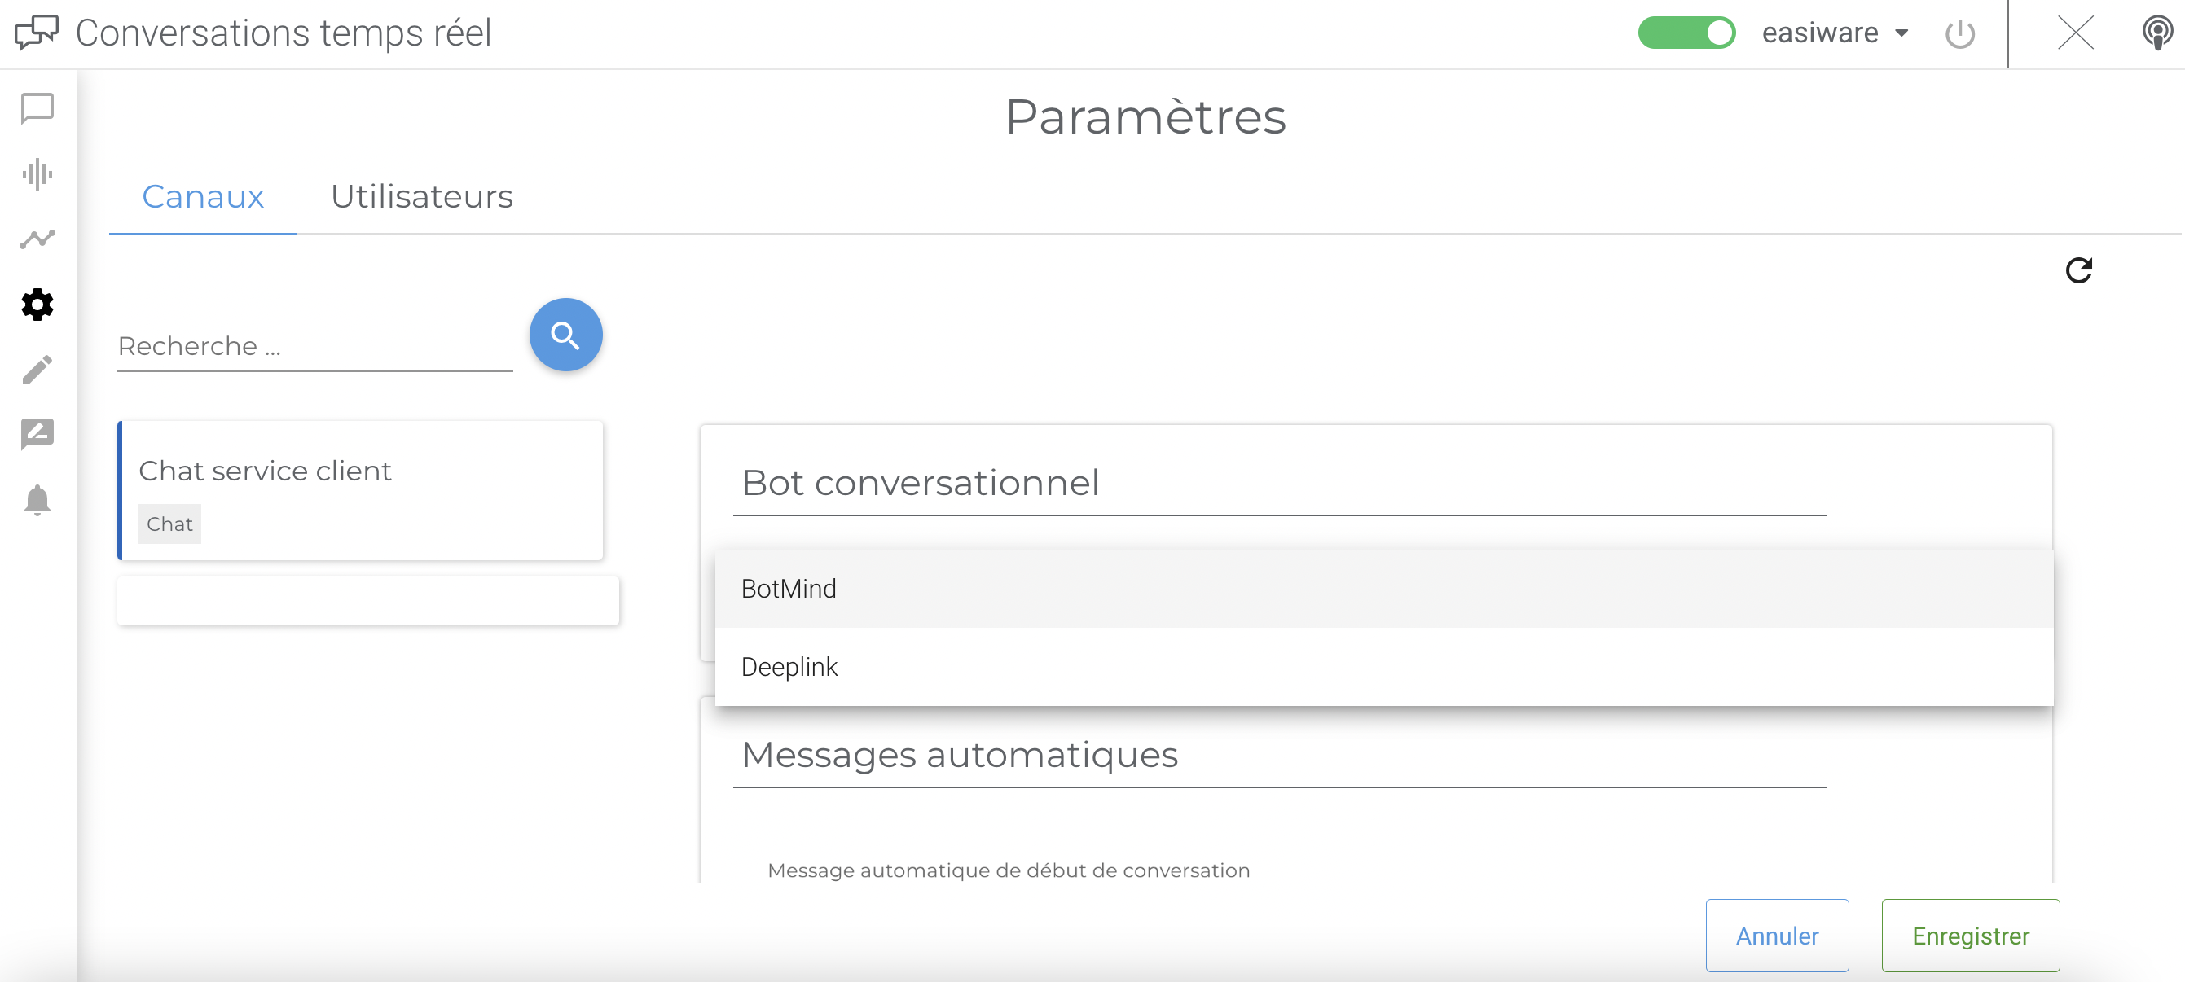
Task: Click the Enregistrer button
Action: tap(1971, 936)
